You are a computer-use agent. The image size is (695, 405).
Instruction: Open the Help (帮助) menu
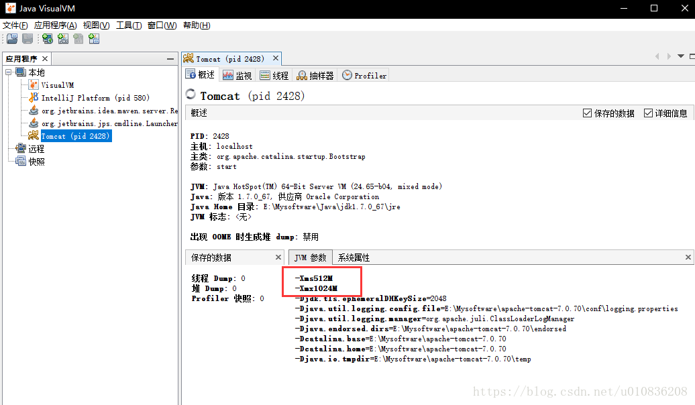(197, 25)
